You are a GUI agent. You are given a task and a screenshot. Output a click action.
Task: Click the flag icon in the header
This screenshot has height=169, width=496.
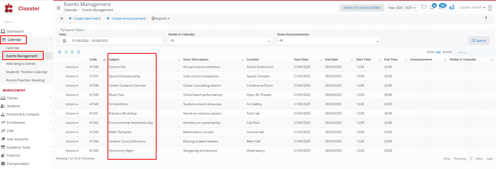[424, 7]
